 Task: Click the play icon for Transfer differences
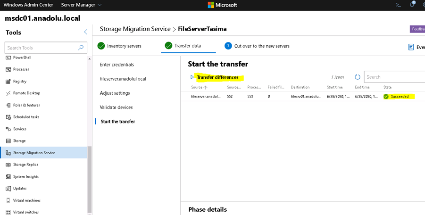click(x=192, y=77)
